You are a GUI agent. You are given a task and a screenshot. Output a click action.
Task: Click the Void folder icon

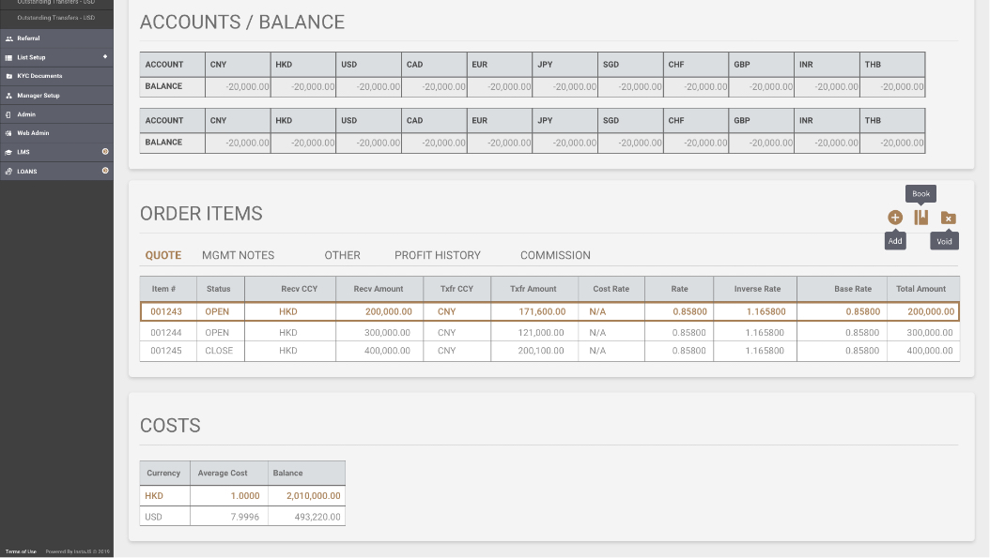948,219
